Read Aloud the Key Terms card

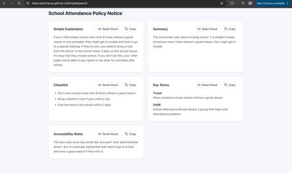(208, 85)
